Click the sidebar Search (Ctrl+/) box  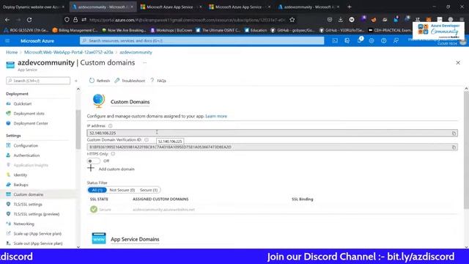(x=38, y=81)
